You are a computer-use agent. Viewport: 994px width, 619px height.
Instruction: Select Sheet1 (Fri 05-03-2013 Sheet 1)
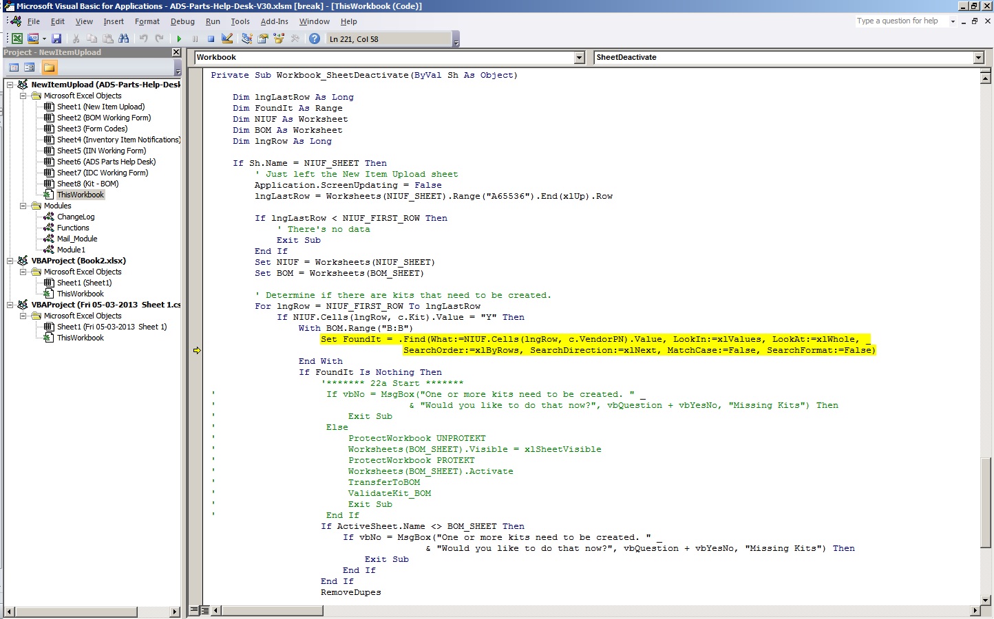tap(112, 327)
